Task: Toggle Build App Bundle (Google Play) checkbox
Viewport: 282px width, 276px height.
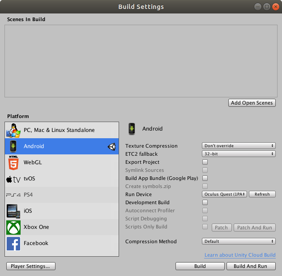Action: tap(205, 178)
